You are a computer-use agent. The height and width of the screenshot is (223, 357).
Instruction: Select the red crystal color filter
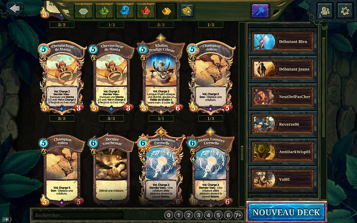(145, 11)
